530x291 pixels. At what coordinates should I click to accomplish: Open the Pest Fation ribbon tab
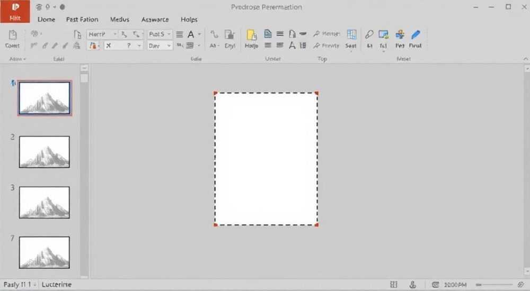pos(82,20)
